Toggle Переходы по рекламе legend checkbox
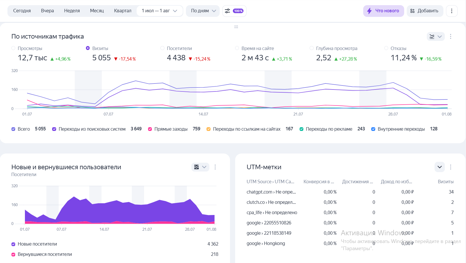Viewport: 466px width, 263px height. coord(301,129)
